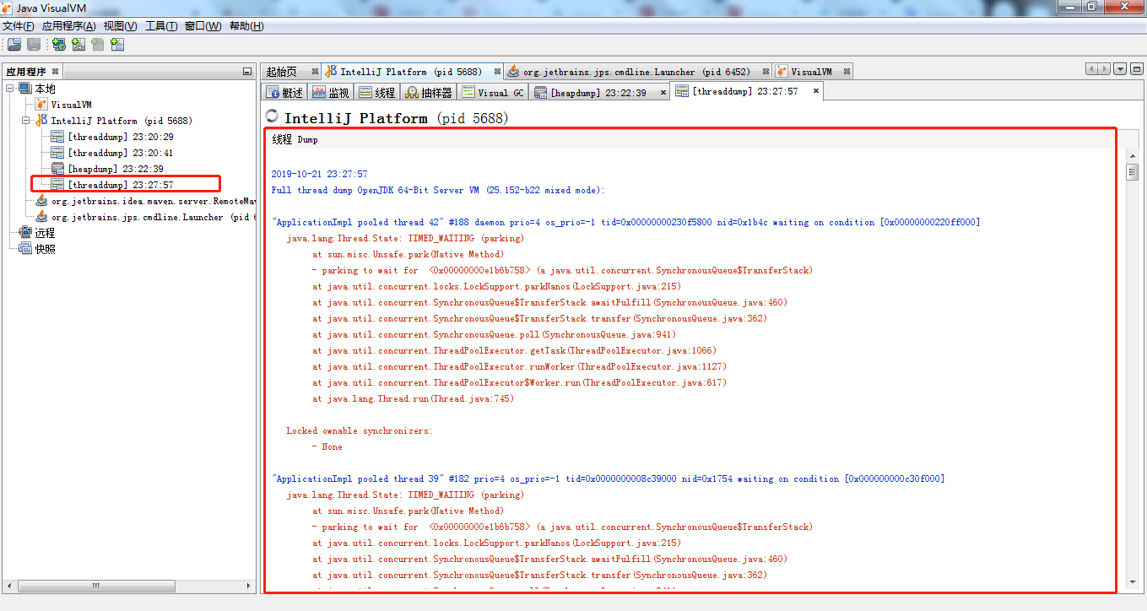This screenshot has width=1147, height=611.
Task: Close the [heapdump] 23:22:39 sub-tab
Action: [x=663, y=91]
